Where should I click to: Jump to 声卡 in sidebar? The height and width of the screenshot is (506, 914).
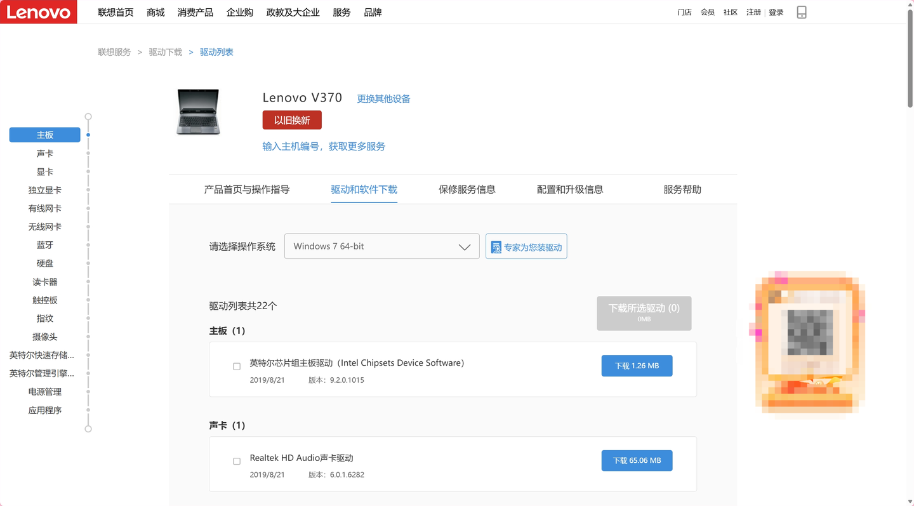pyautogui.click(x=45, y=153)
